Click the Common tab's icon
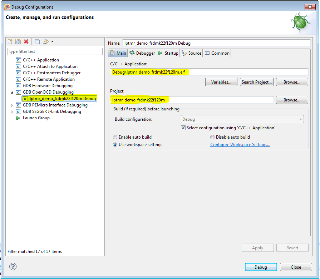Image resolution: width=320 pixels, height=279 pixels. tap(207, 53)
